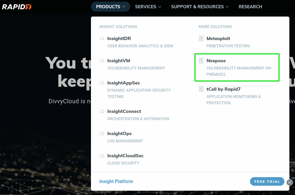The width and height of the screenshot is (295, 195).
Task: Open the InsightIDR product link
Action: [119, 38]
